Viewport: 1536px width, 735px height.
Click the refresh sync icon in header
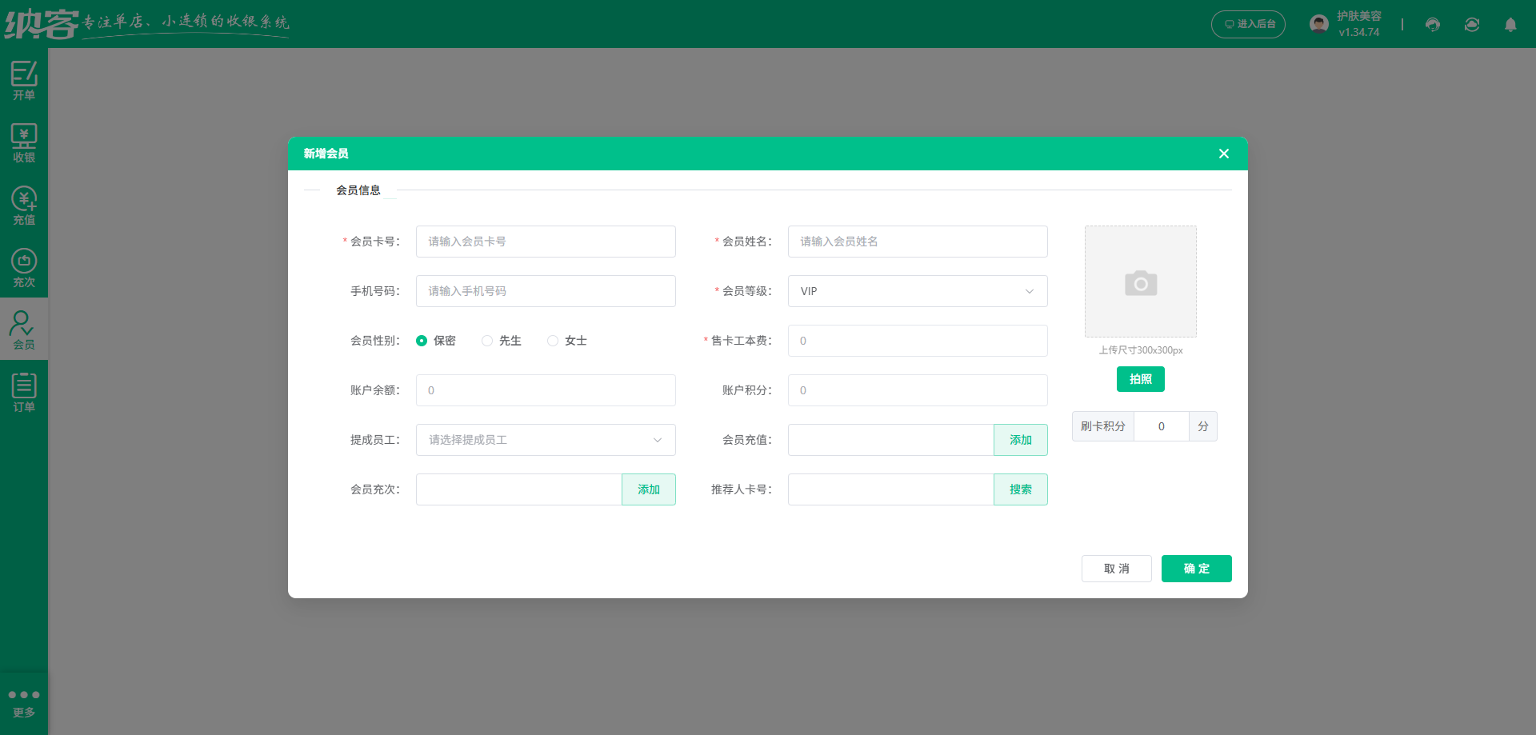[x=1472, y=24]
